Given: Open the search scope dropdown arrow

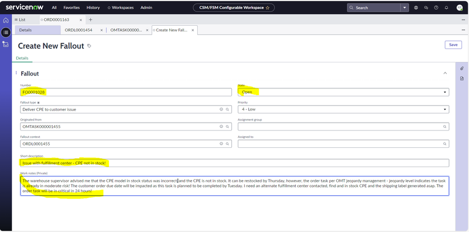Looking at the screenshot, I should coord(405,8).
